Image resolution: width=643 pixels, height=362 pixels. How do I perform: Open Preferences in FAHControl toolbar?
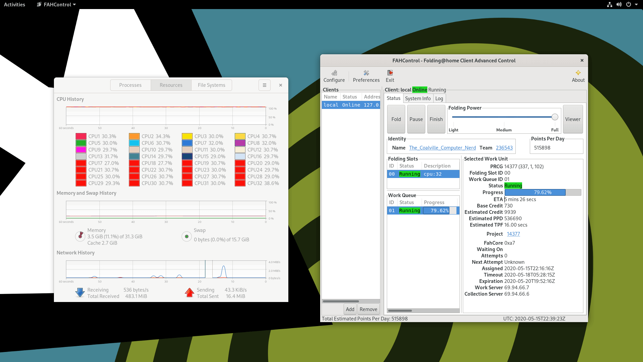[366, 76]
